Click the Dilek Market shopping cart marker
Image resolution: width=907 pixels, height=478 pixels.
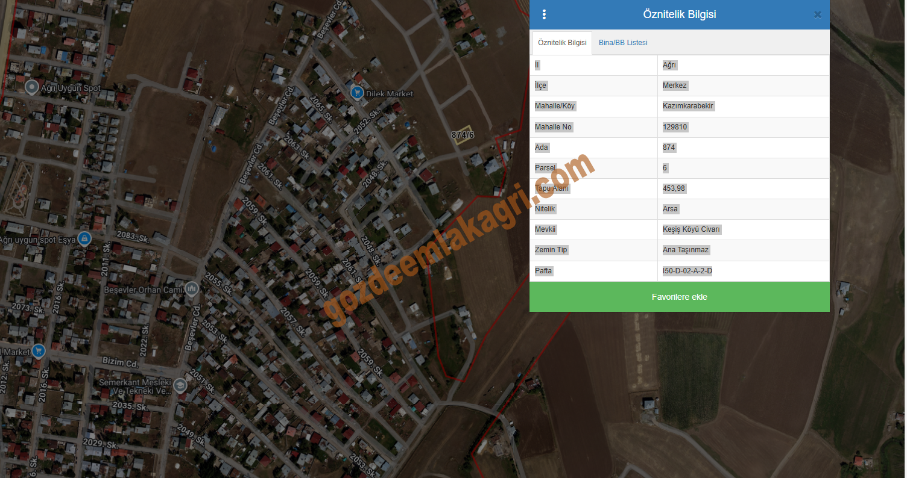(357, 93)
